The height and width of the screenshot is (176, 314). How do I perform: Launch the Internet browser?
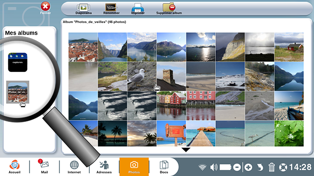[74, 167]
